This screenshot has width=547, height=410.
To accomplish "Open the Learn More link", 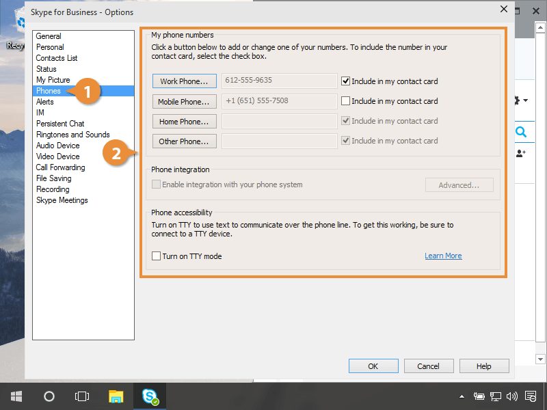I will [x=443, y=256].
